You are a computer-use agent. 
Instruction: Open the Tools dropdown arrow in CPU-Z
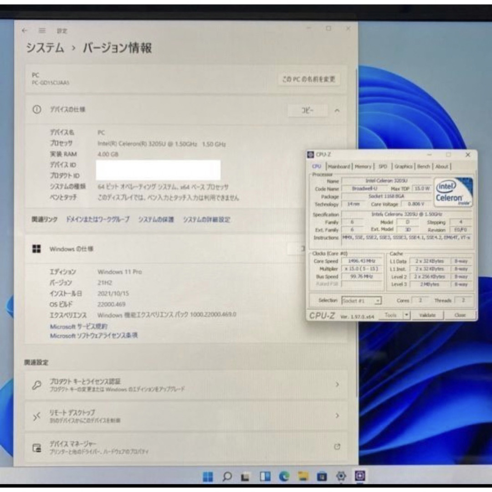[407, 315]
